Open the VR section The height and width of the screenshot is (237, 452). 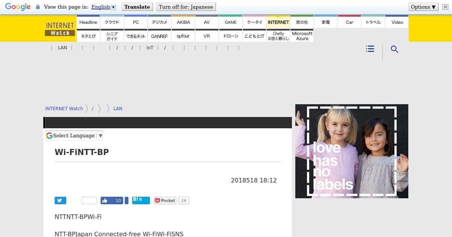tap(207, 36)
